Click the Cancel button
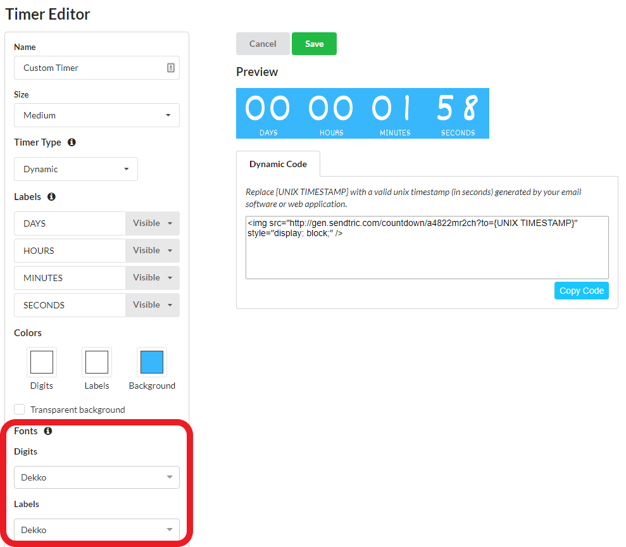Screen dimensions: 626x547 pyautogui.click(x=263, y=44)
